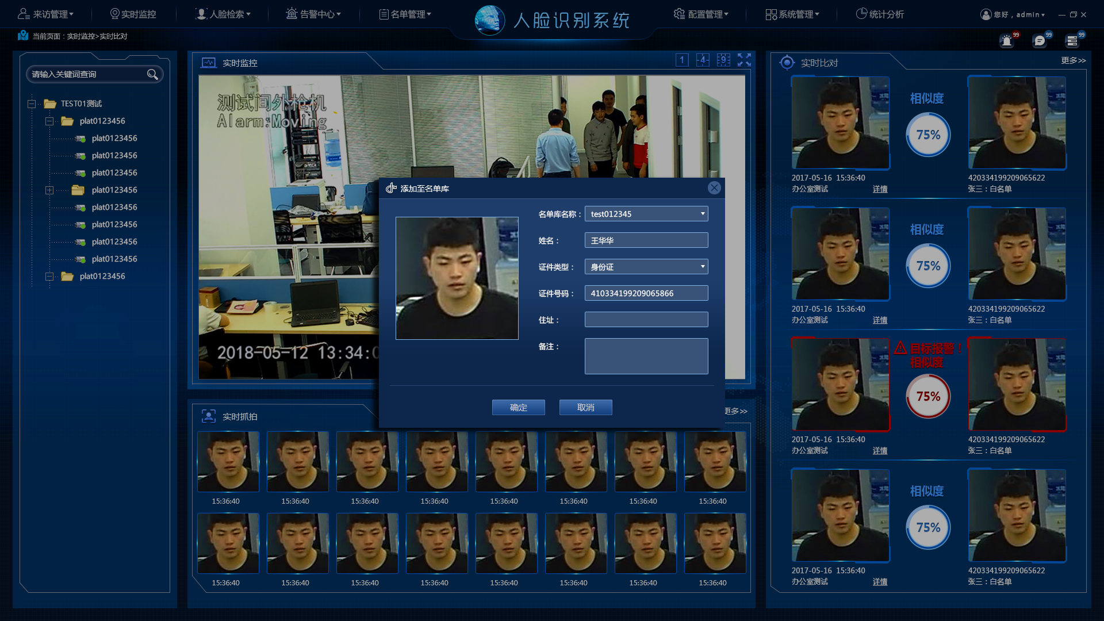
Task: Open the message notifications icon
Action: [1039, 41]
